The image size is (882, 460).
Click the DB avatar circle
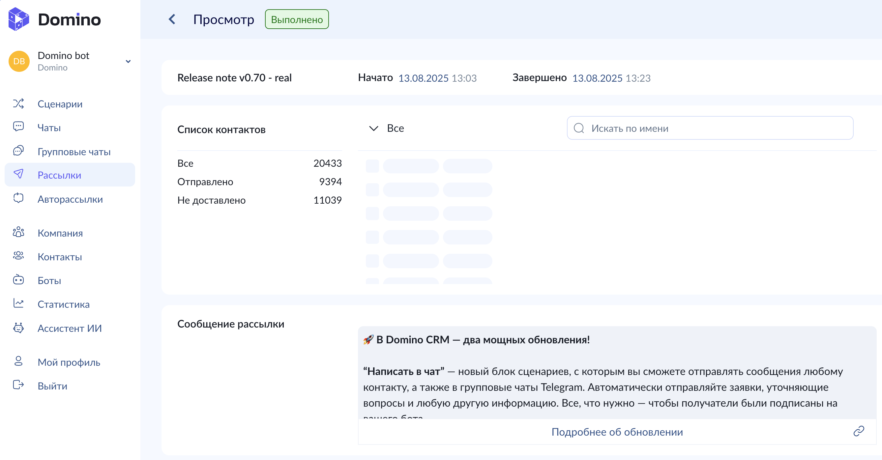click(19, 61)
